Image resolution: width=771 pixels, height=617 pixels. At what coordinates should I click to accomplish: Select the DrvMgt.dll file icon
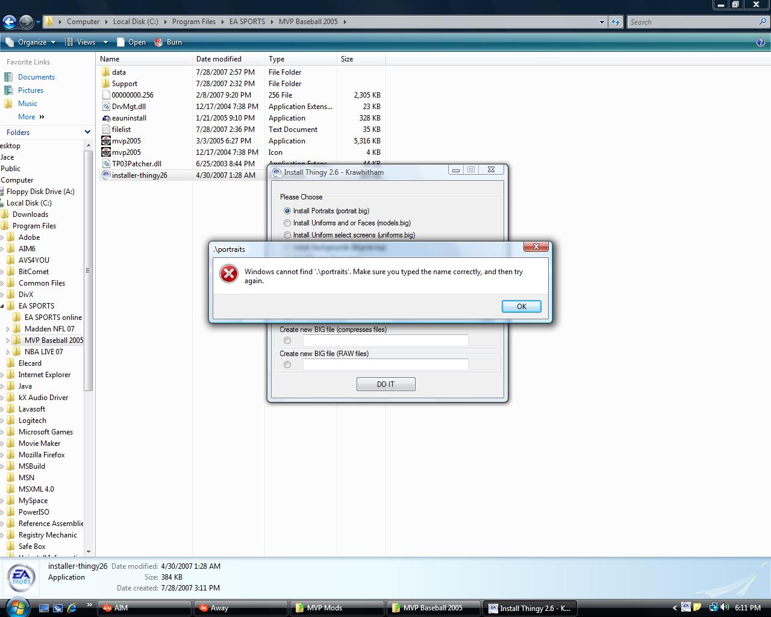click(106, 106)
